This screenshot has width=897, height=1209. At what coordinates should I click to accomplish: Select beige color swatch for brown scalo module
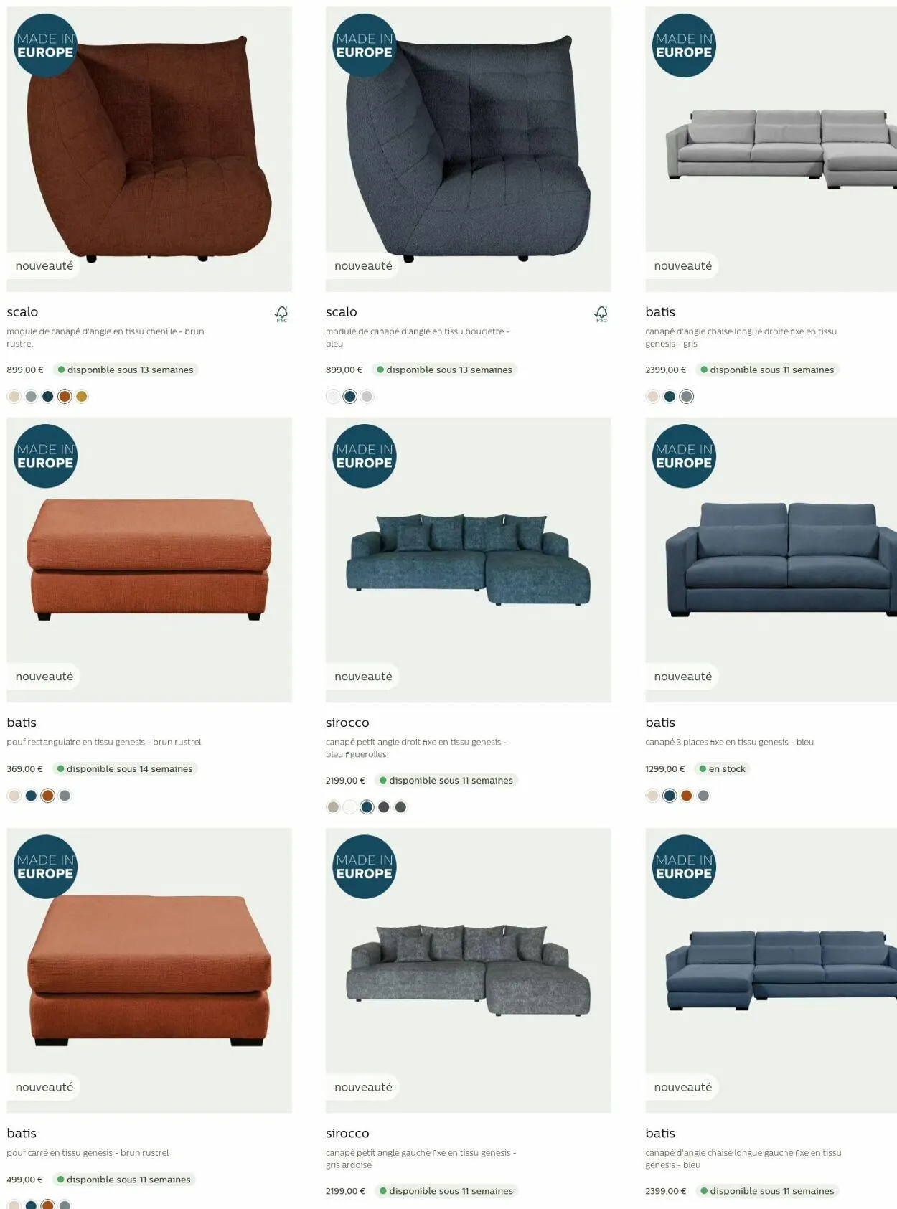point(14,396)
